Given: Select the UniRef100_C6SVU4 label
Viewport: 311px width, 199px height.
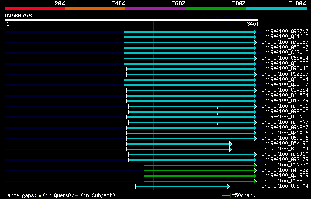Looking at the screenshot, I should coord(285,58).
